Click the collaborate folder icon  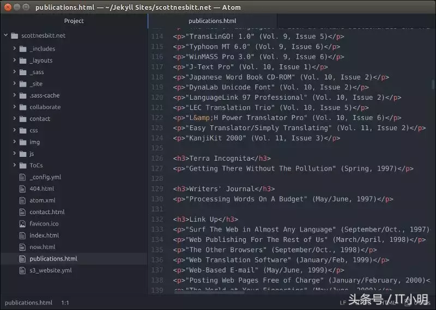pyautogui.click(x=23, y=107)
